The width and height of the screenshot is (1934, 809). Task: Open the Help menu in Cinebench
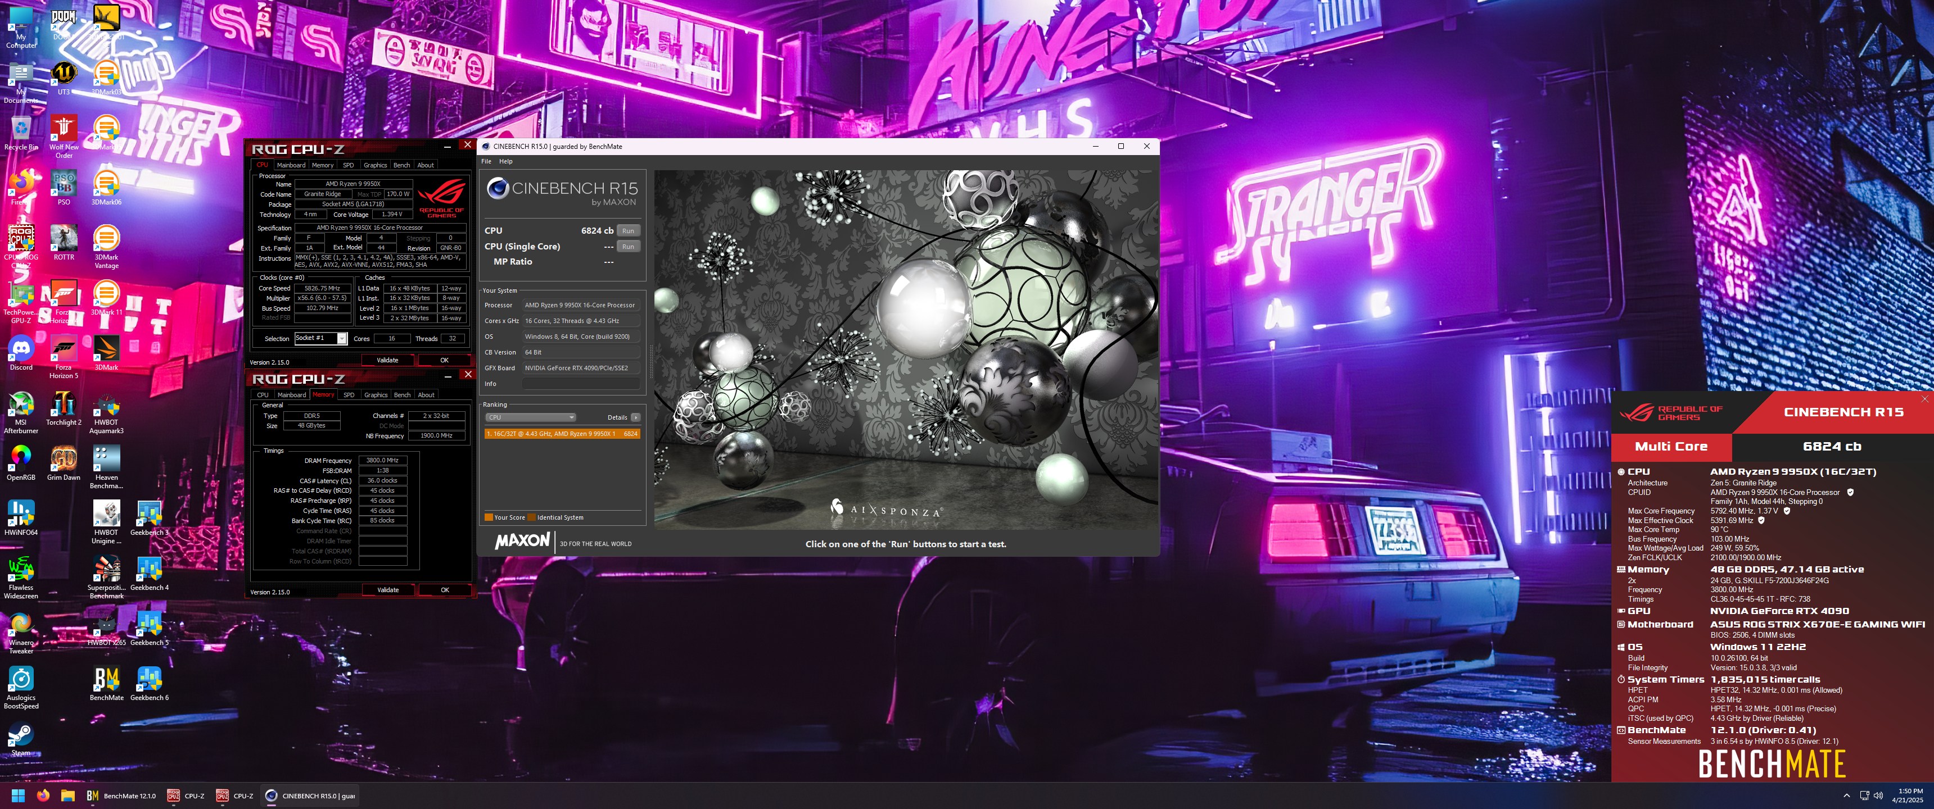[x=506, y=161]
